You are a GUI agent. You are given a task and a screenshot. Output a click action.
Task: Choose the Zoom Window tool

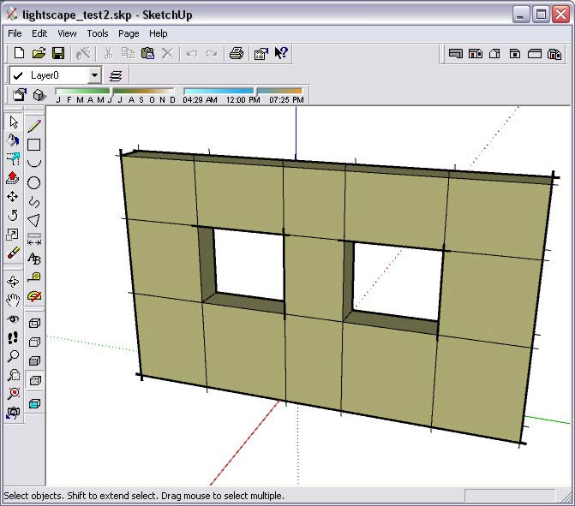tap(13, 375)
